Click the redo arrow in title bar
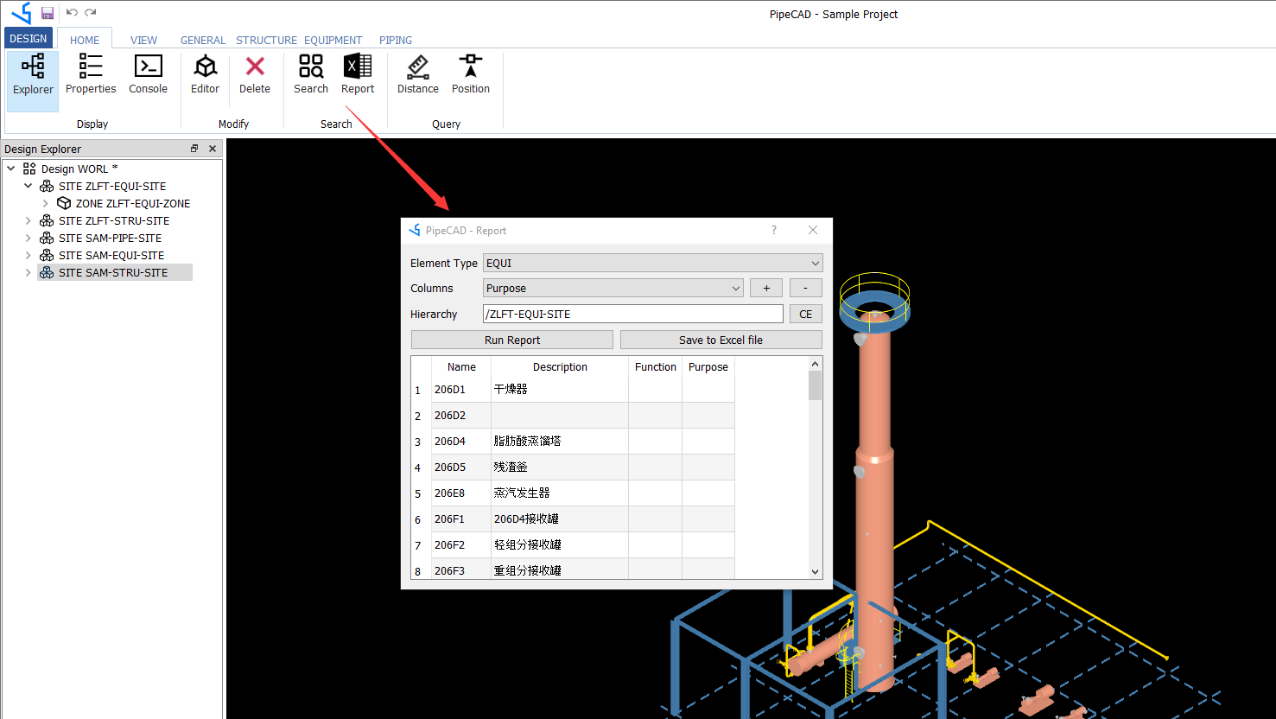The width and height of the screenshot is (1276, 719). click(x=91, y=13)
